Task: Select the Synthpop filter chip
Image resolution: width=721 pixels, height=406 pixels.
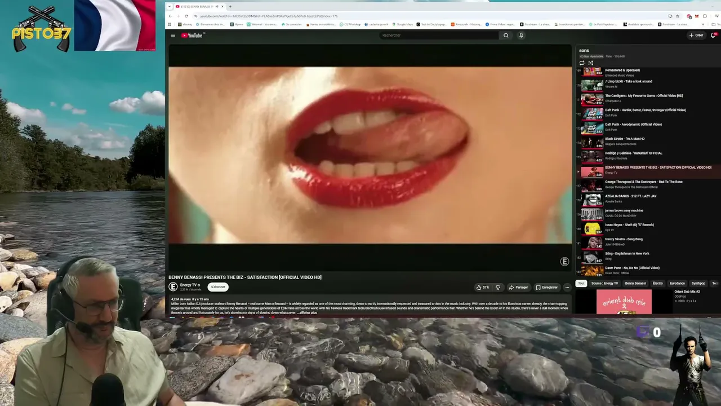Action: tap(698, 283)
